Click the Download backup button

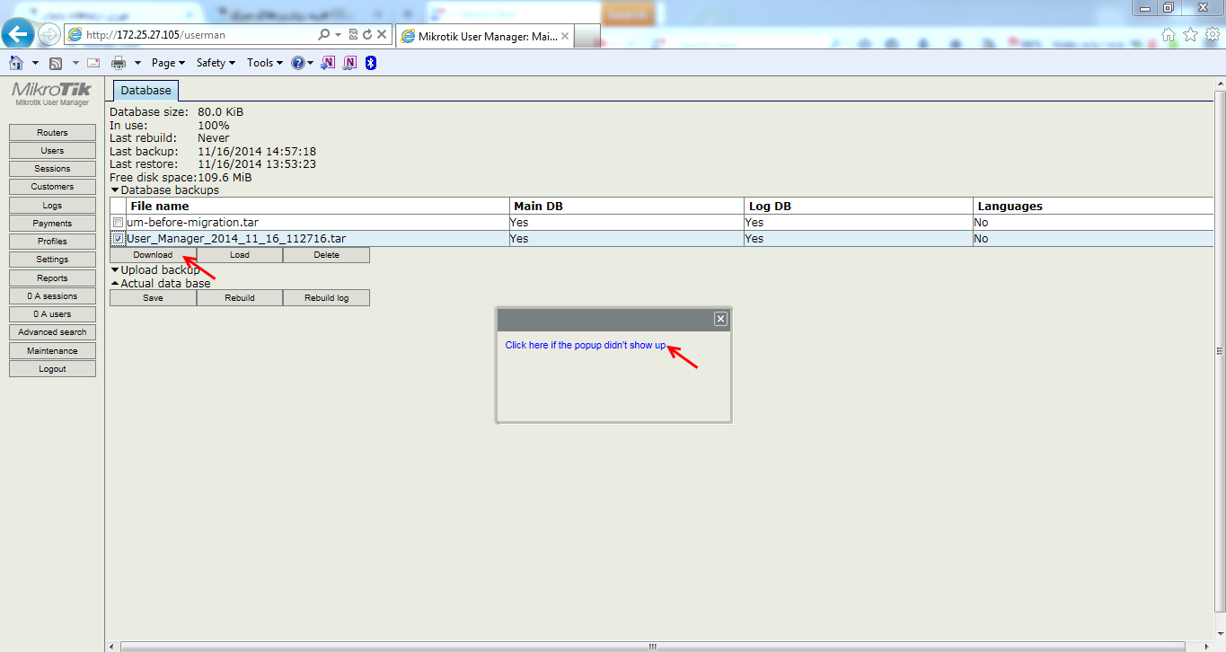pyautogui.click(x=153, y=255)
